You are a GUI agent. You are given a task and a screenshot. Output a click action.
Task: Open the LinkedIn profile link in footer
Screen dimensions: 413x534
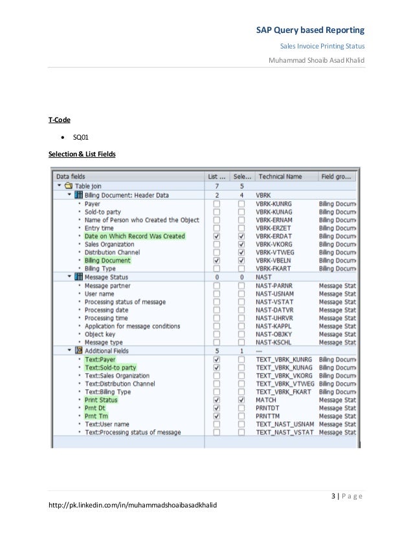point(133,505)
